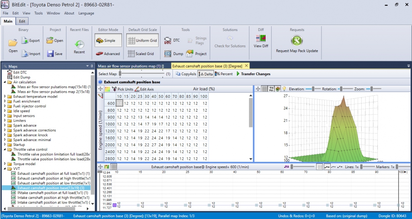Collapse the Air calculation folder
The width and height of the screenshot is (412, 219).
click(5, 82)
